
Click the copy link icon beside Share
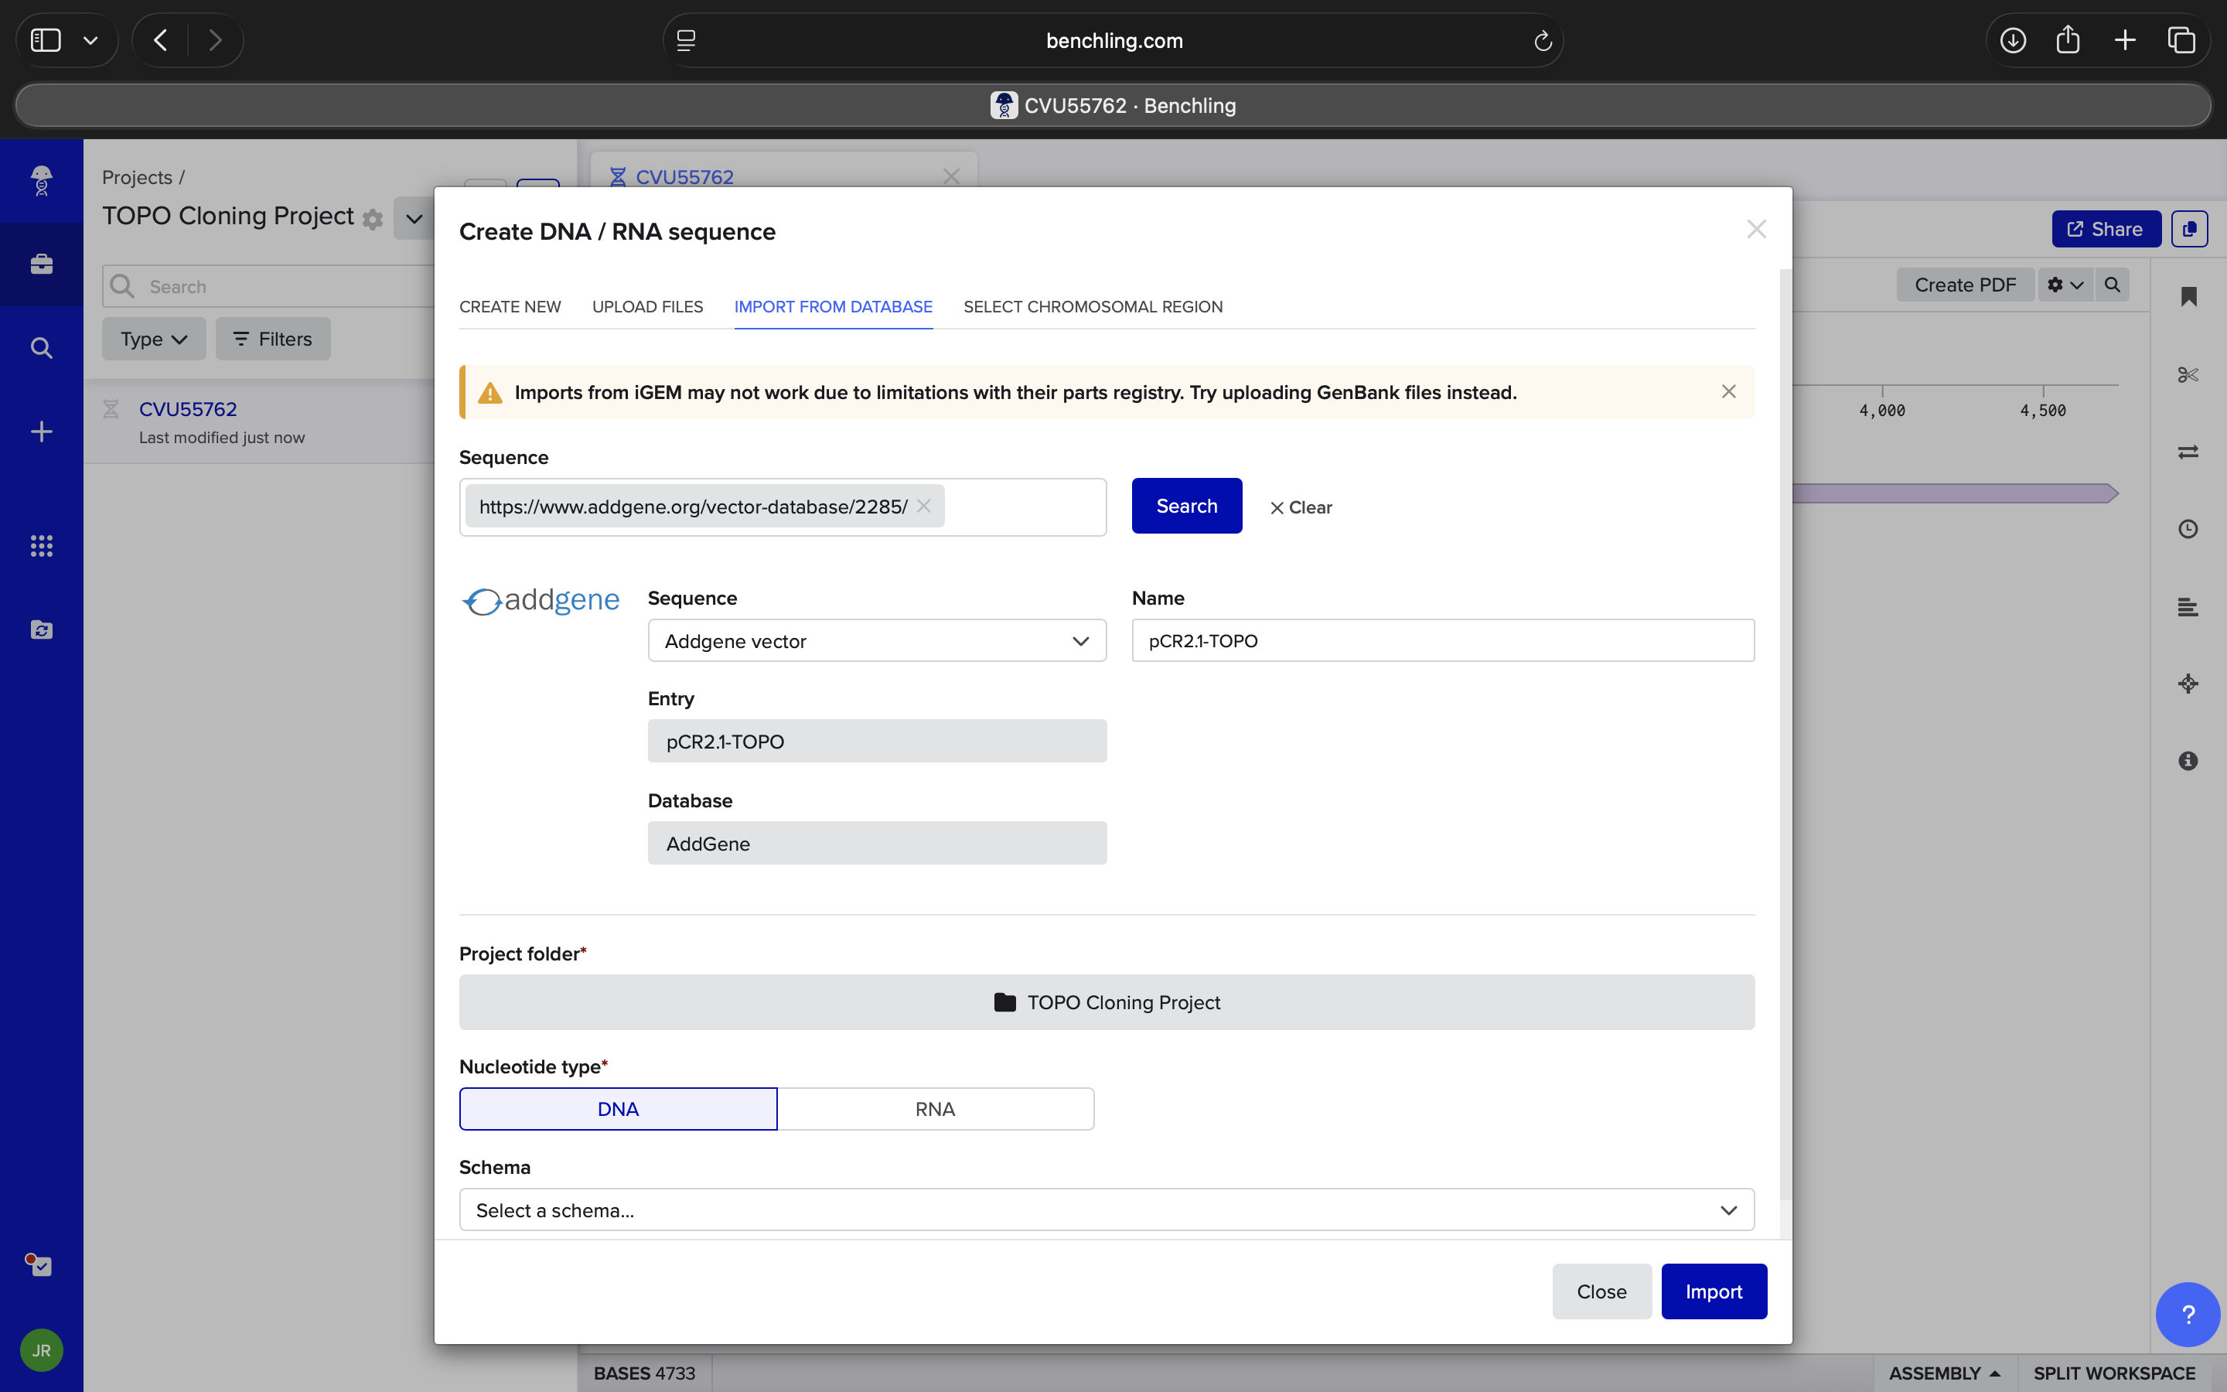click(x=2189, y=229)
